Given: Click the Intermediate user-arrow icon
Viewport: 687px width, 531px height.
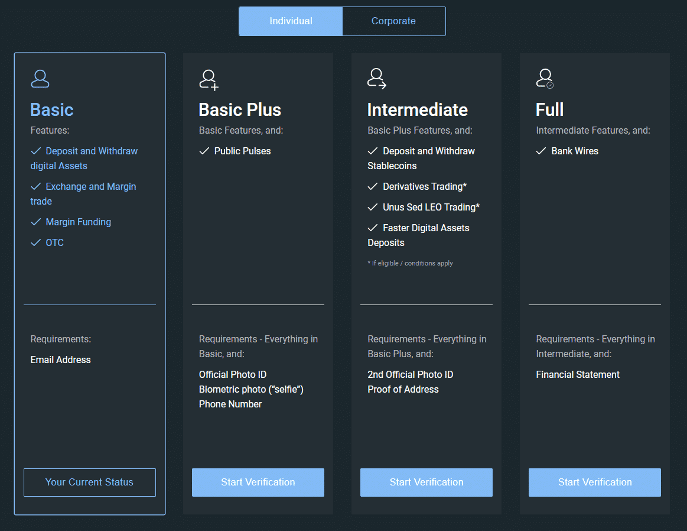Looking at the screenshot, I should 377,79.
